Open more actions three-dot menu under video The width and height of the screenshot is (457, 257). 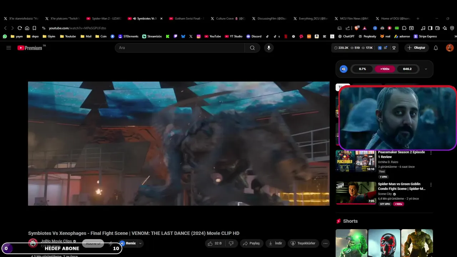325,243
